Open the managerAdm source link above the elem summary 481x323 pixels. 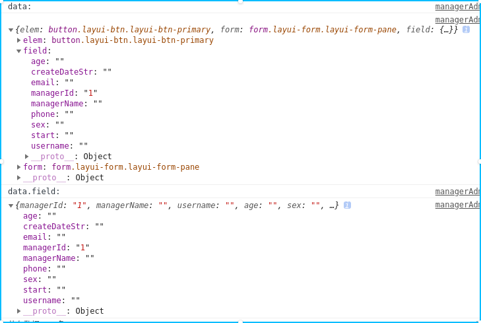tap(457, 20)
